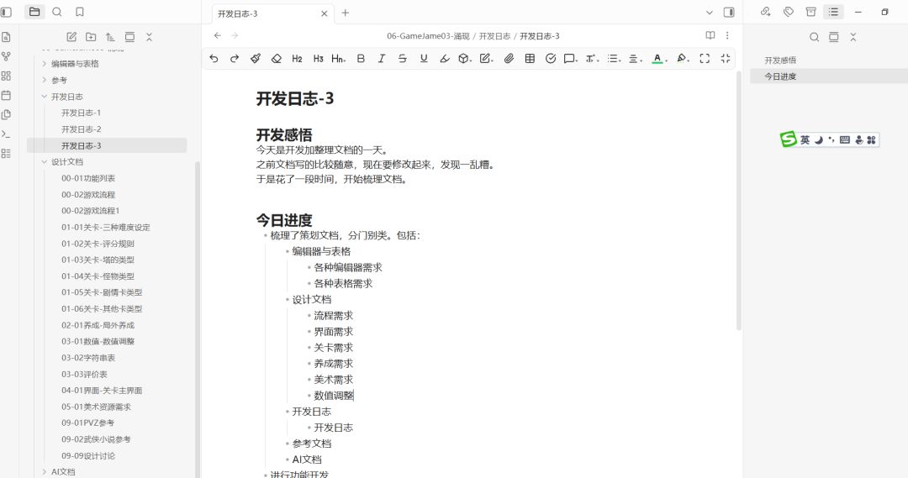Open command palette terminal icon
This screenshot has width=908, height=478.
click(7, 134)
